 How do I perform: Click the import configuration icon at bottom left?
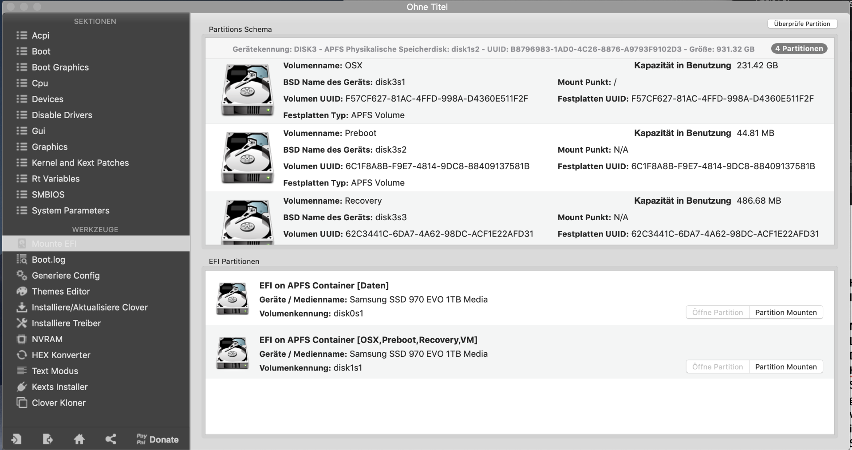[x=16, y=439]
